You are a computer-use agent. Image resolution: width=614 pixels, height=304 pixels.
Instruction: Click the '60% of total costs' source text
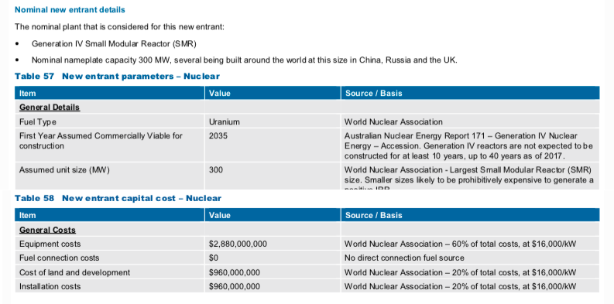click(x=460, y=244)
